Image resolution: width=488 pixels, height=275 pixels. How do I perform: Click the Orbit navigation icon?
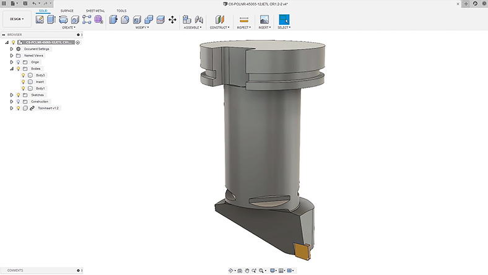point(231,271)
